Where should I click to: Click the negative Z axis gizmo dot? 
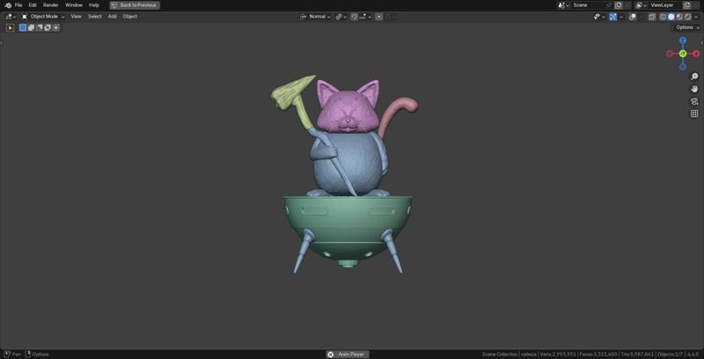coord(683,67)
